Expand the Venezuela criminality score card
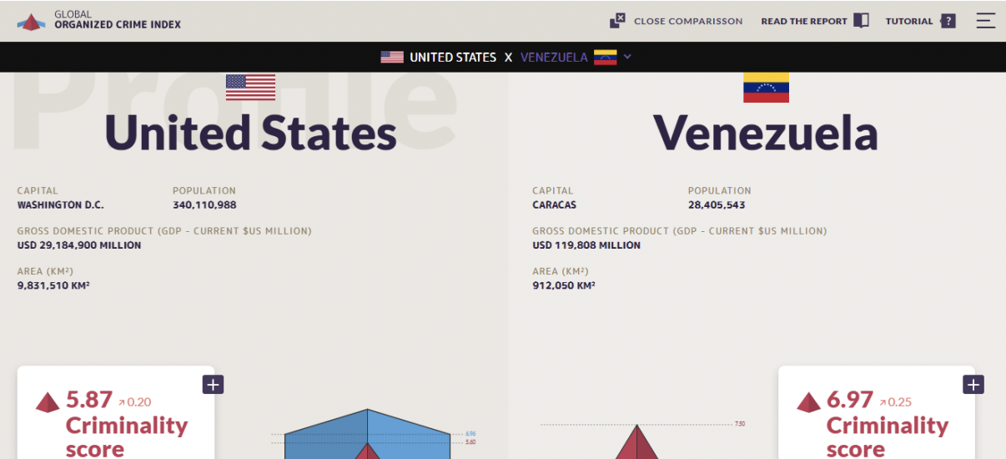The height and width of the screenshot is (459, 1006). point(973,385)
